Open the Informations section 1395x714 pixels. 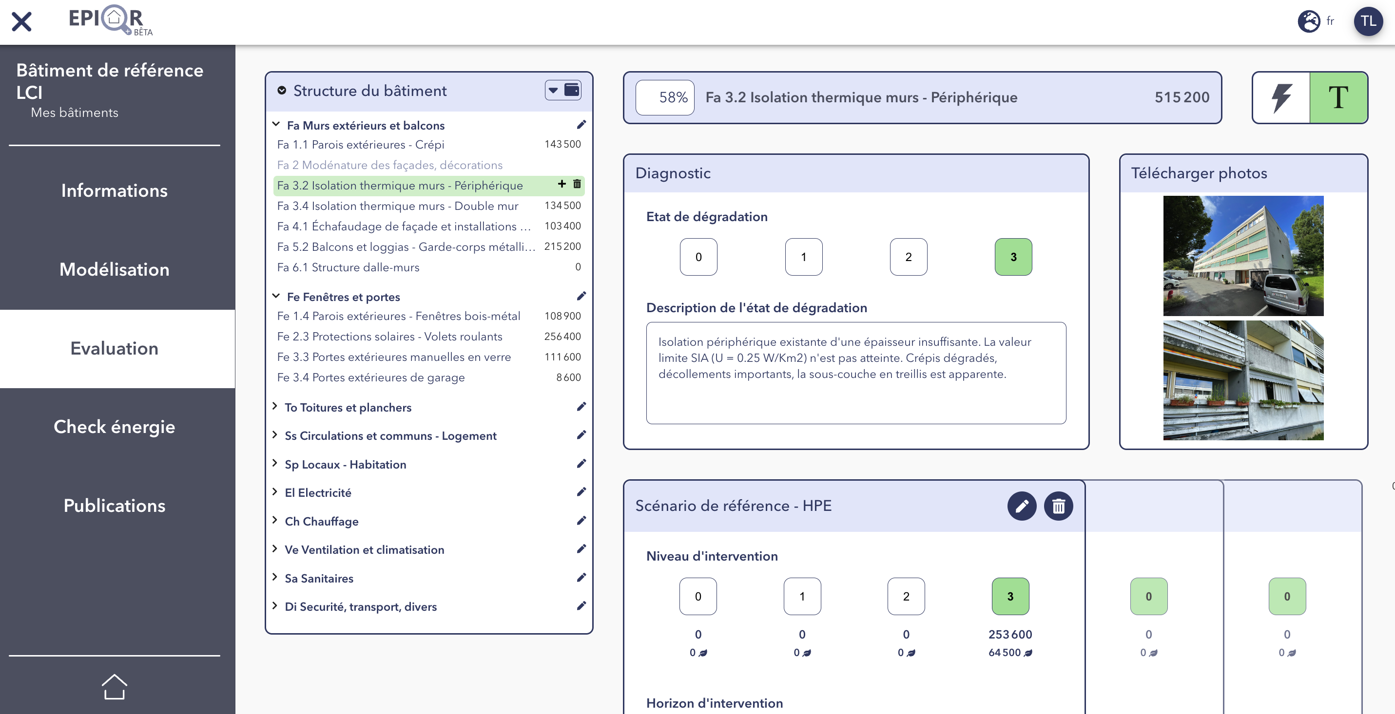point(114,190)
